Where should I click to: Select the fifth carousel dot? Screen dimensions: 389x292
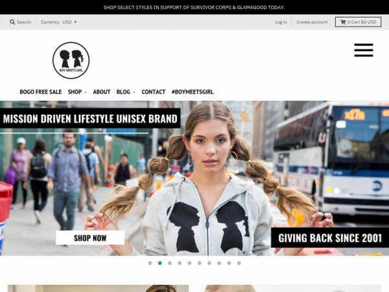[x=189, y=263]
